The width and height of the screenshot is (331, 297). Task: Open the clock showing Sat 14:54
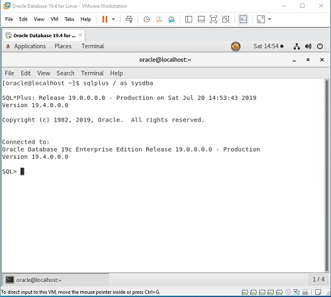(268, 46)
